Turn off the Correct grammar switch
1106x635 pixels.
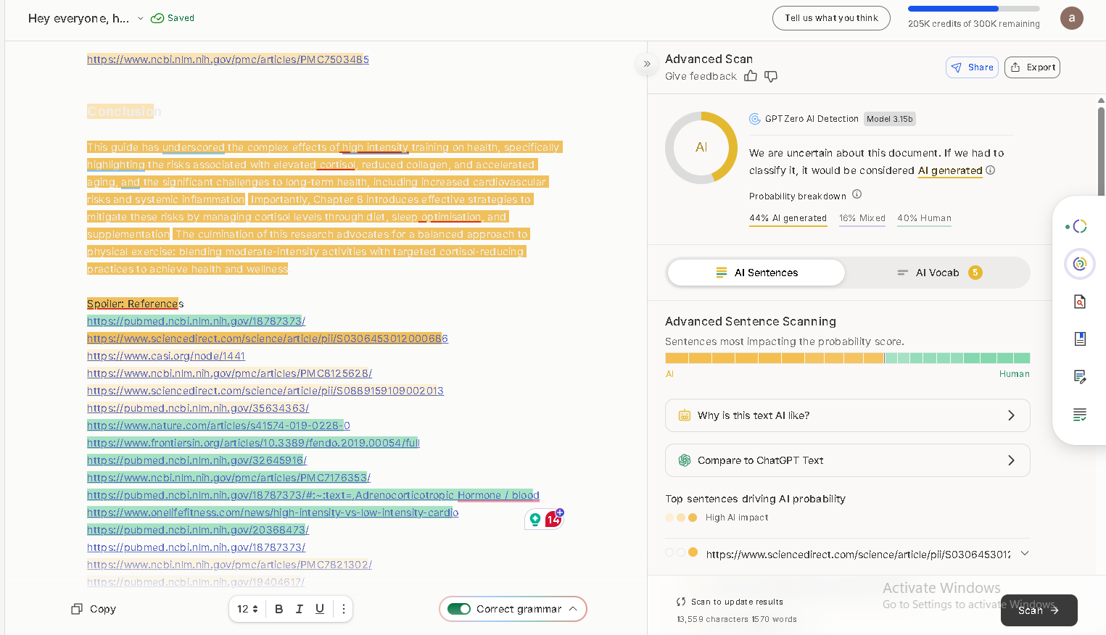459,609
